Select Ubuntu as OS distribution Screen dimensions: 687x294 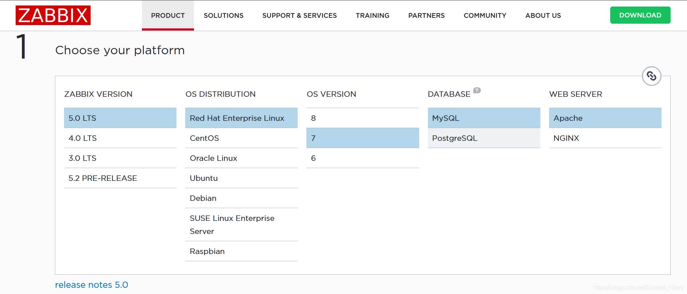(x=241, y=178)
